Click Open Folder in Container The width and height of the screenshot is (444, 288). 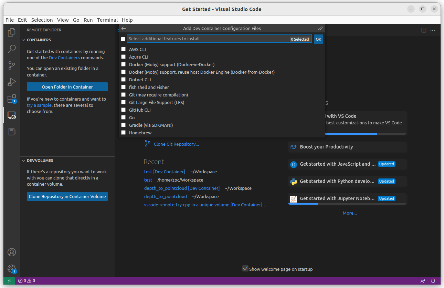67,87
